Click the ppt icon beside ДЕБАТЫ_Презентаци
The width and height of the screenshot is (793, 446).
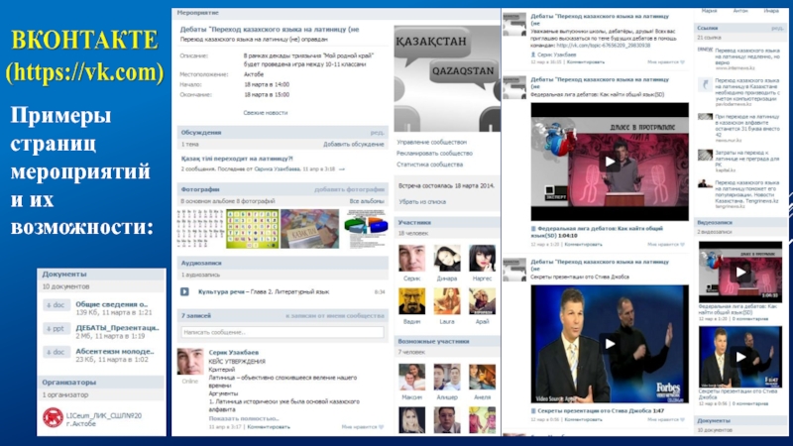[57, 329]
